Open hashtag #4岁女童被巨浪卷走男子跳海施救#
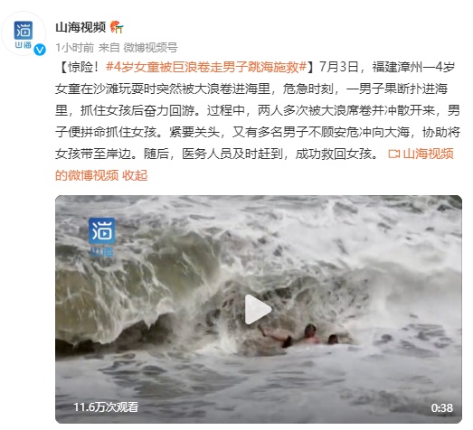This screenshot has height=430, width=473. coord(206,67)
